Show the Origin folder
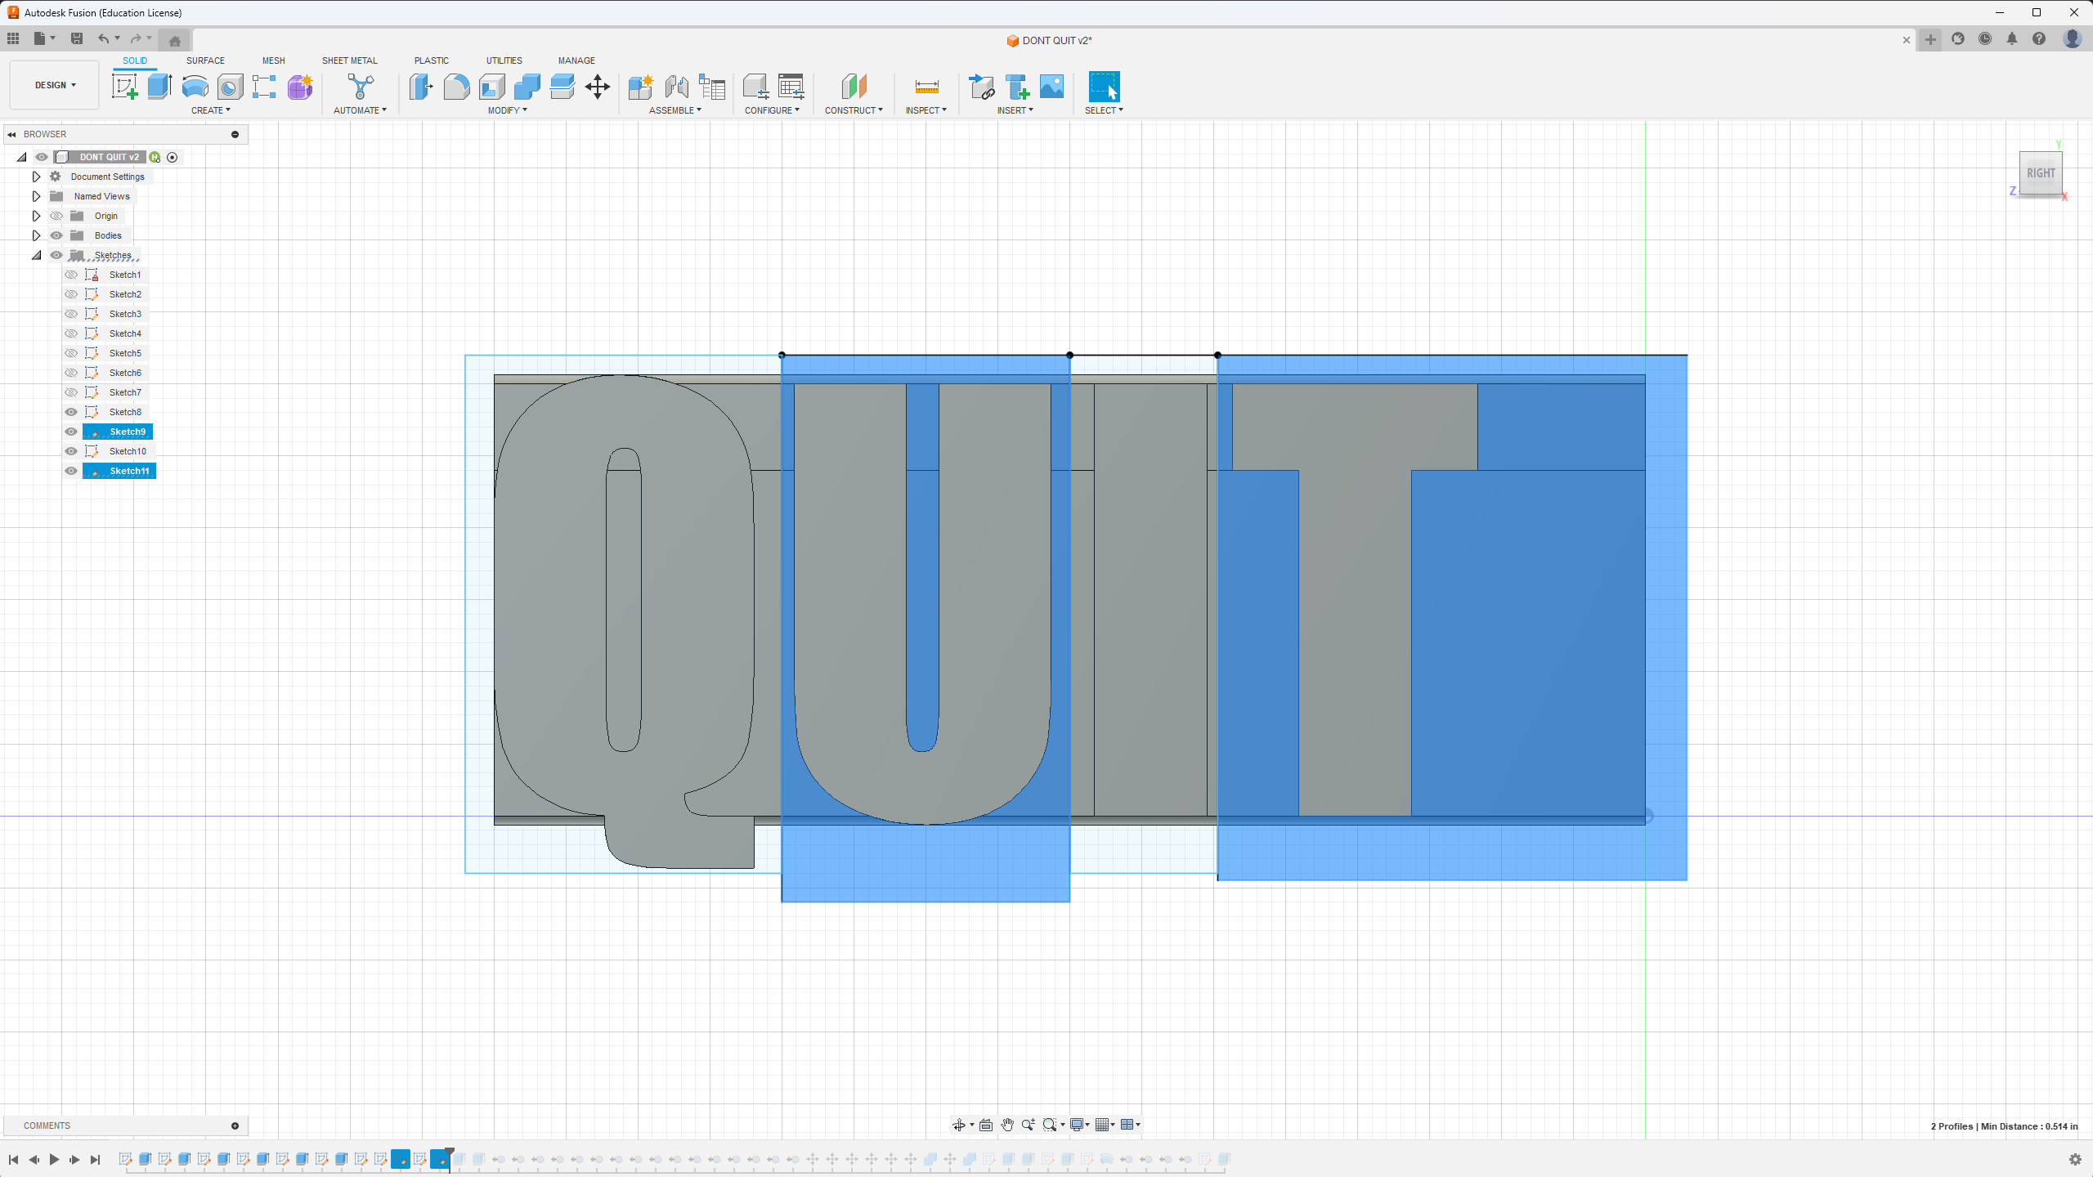The width and height of the screenshot is (2093, 1177). click(56, 216)
